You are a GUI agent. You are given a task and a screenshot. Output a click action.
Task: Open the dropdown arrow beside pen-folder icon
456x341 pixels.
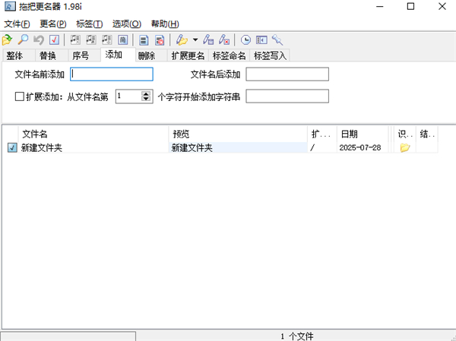pyautogui.click(x=195, y=39)
